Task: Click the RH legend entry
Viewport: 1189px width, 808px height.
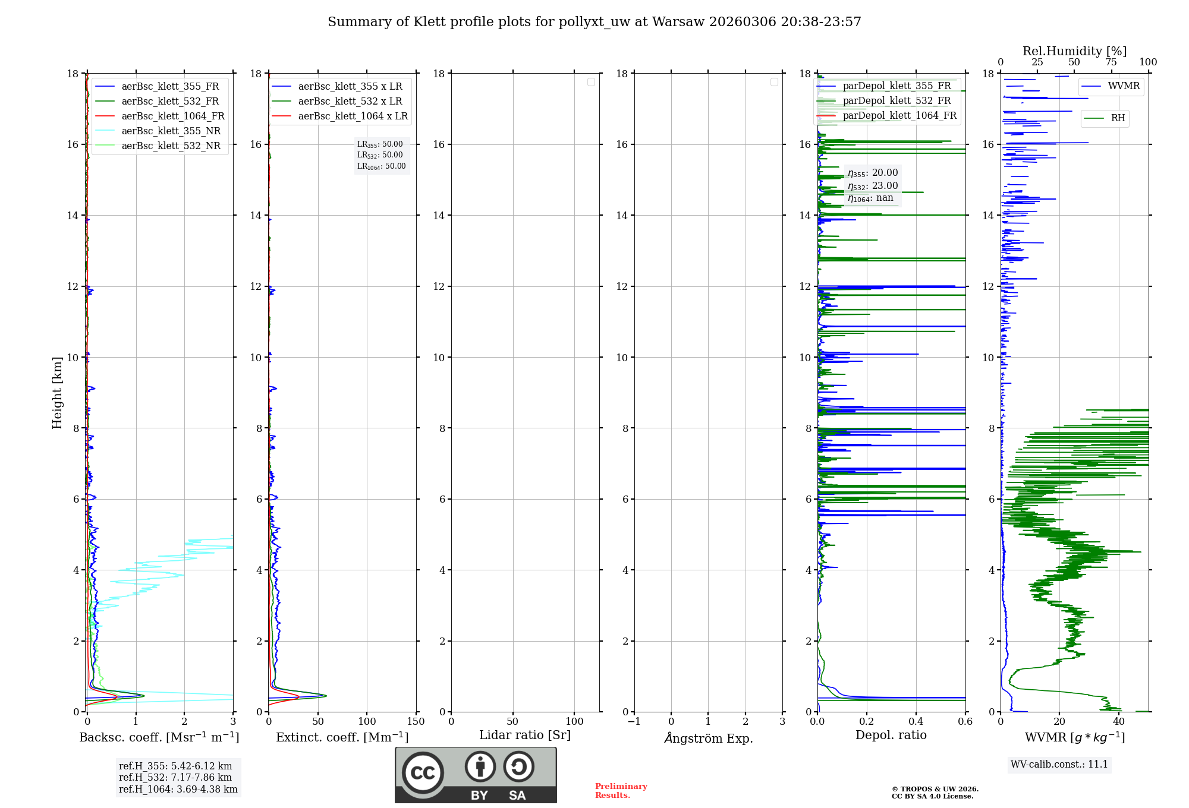Action: pyautogui.click(x=1117, y=118)
